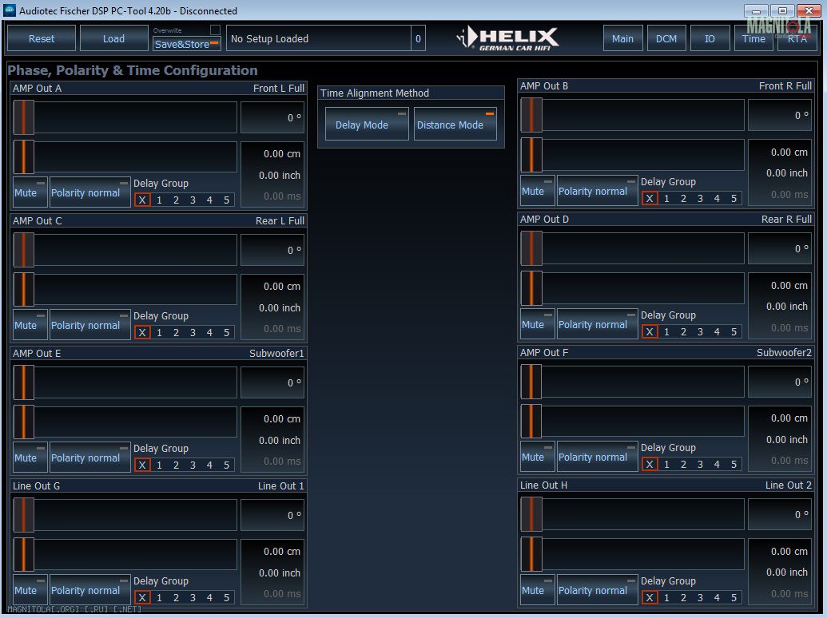
Task: Open the Main tab
Action: (x=622, y=38)
